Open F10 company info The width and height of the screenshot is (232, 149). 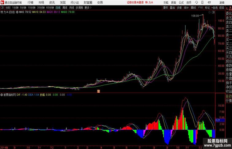(200, 8)
